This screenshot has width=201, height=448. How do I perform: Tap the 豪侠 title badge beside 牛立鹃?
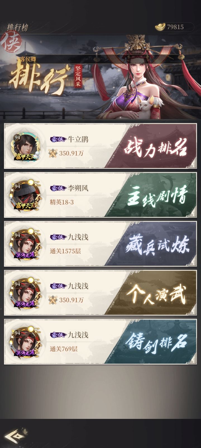pos(58,139)
